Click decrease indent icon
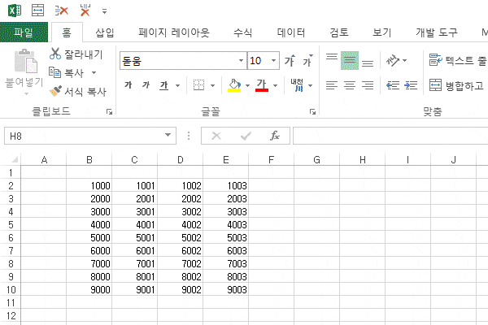This screenshot has height=325, width=488. [x=393, y=85]
